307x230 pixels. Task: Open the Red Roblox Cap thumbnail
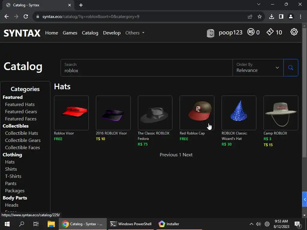tap(197, 113)
